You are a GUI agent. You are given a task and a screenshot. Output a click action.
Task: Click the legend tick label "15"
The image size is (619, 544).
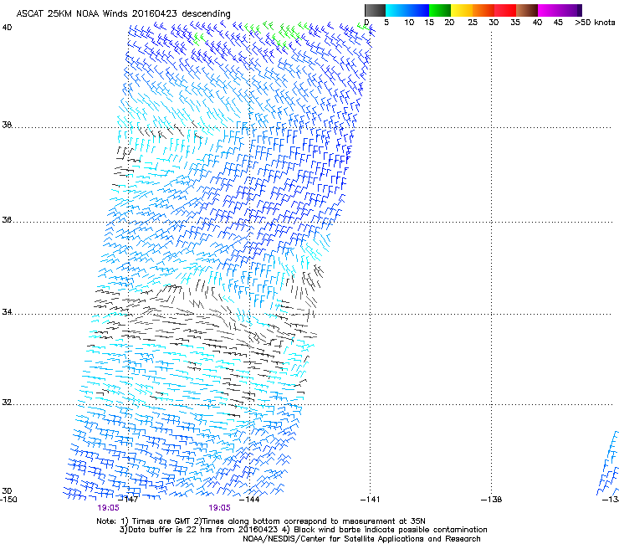[x=429, y=23]
